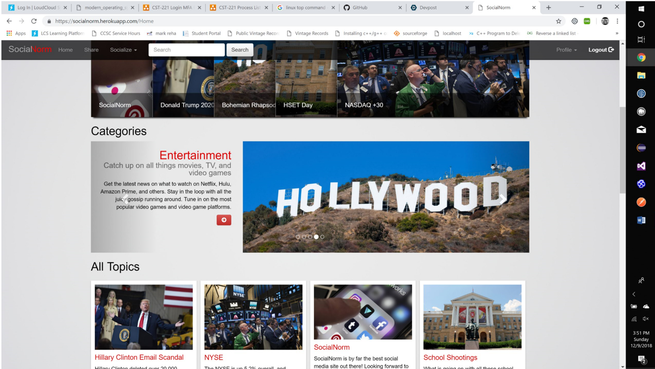The width and height of the screenshot is (655, 369).
Task: Open the HSET Day trending tile
Action: 306,79
